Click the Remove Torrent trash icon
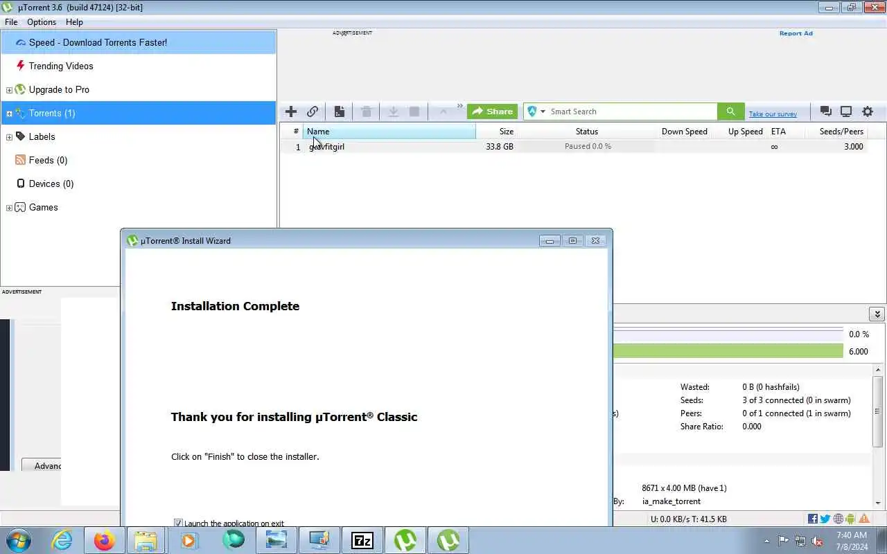The width and height of the screenshot is (887, 554). 367,111
